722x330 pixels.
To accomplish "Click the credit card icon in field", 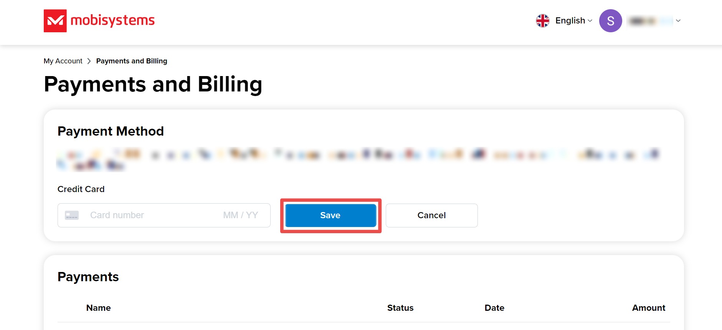I will click(72, 215).
